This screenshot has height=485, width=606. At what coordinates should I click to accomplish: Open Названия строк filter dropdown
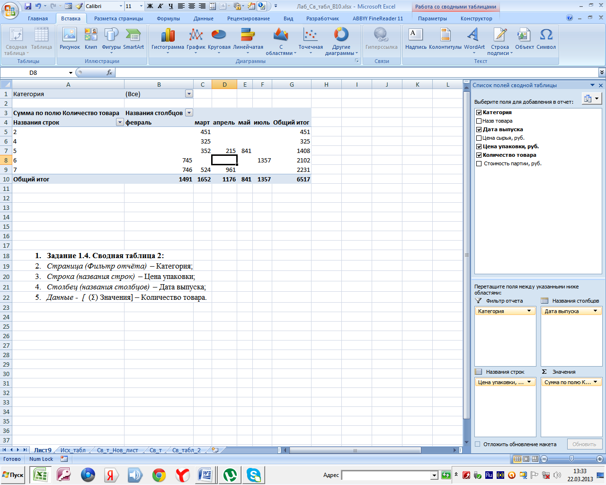(120, 122)
